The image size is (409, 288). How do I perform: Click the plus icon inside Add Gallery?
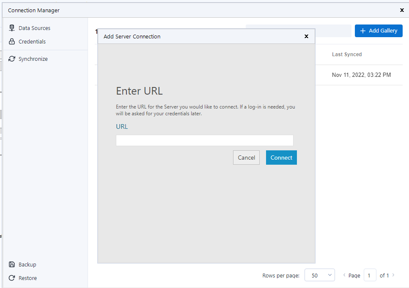pos(363,30)
